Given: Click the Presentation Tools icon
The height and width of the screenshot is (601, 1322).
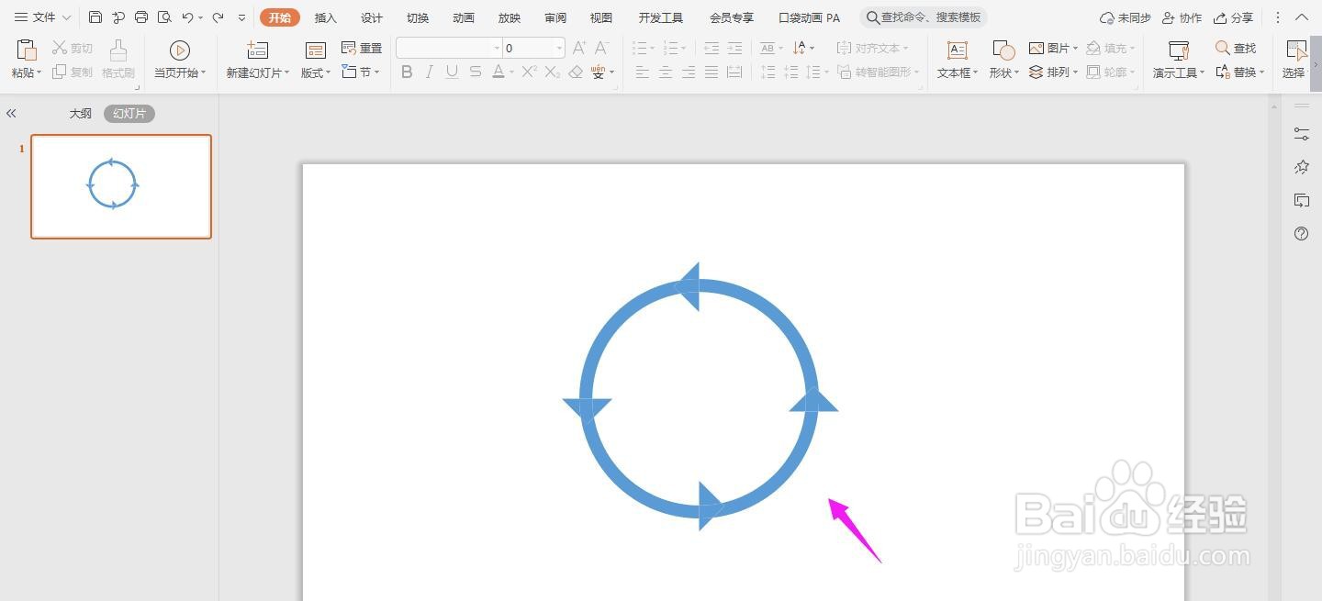Looking at the screenshot, I should pos(1179,50).
